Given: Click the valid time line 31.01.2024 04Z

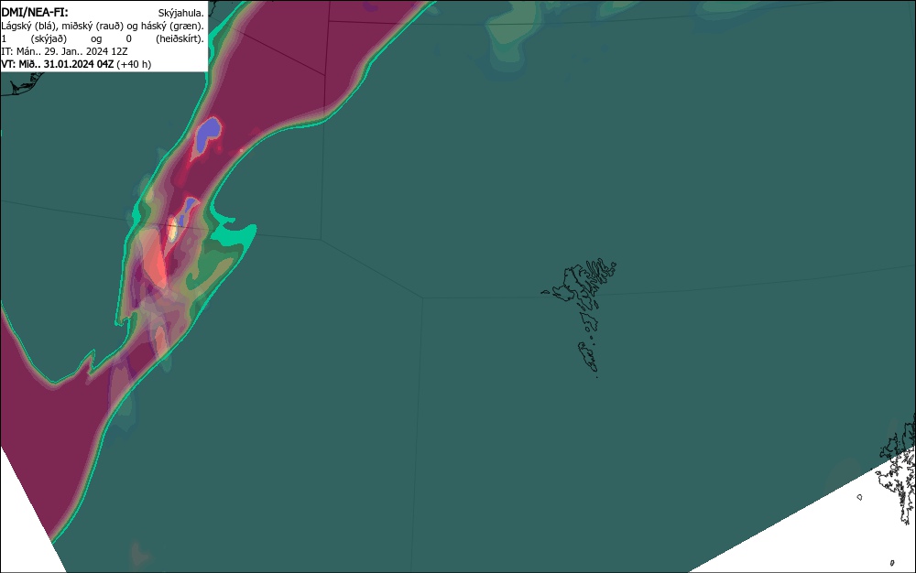Looking at the screenshot, I should (x=76, y=64).
